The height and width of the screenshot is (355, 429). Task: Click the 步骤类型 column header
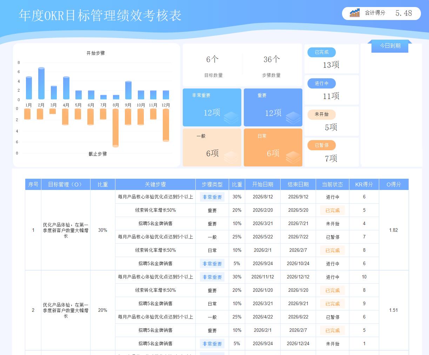[212, 184]
